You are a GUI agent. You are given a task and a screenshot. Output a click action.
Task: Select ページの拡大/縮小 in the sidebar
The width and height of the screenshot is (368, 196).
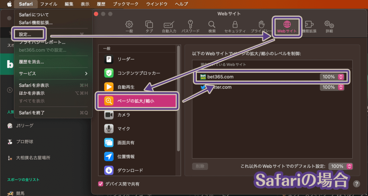click(x=137, y=101)
